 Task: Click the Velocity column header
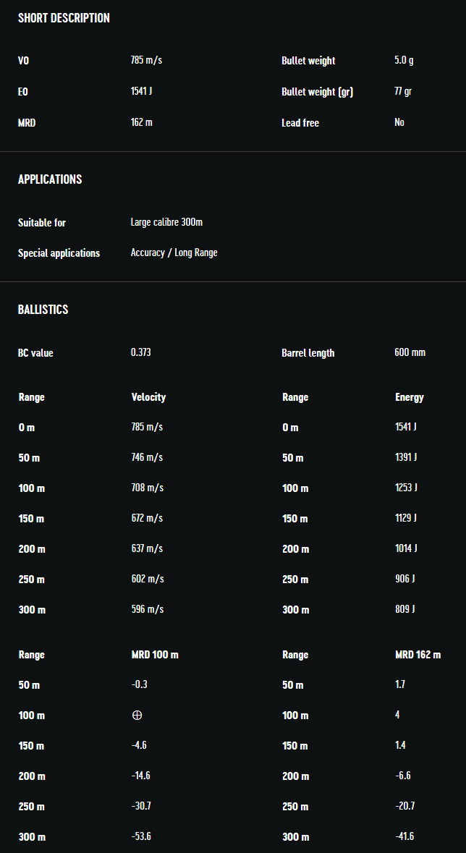[148, 397]
